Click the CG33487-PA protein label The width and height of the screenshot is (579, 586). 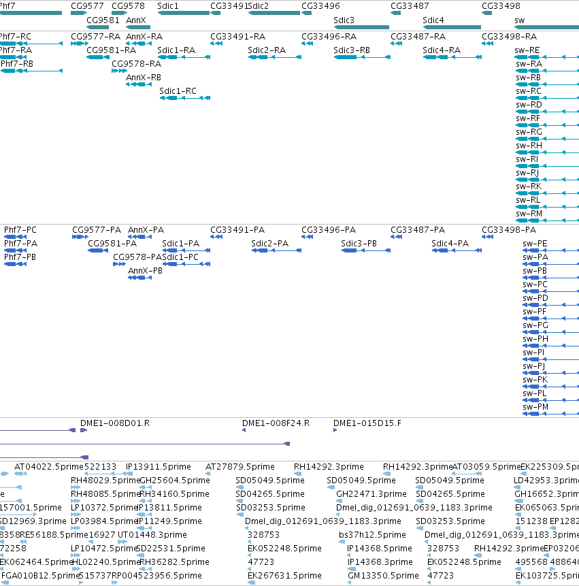click(418, 230)
